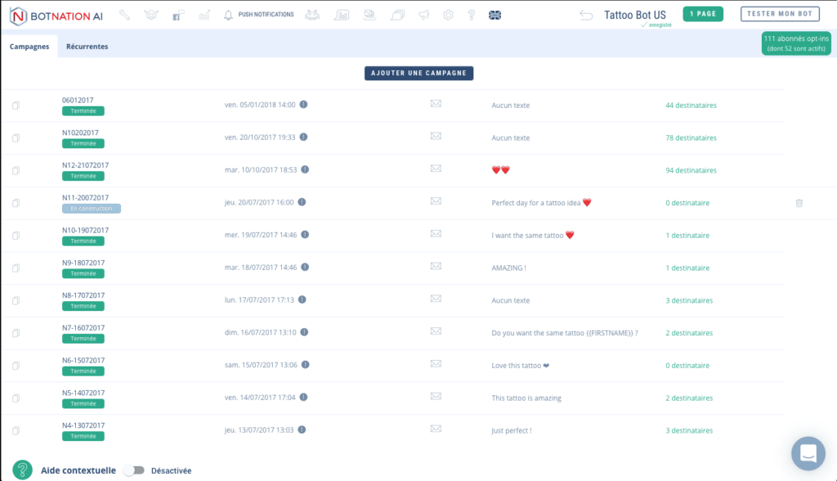The height and width of the screenshot is (481, 837).
Task: Click the question mark help icon in toolbar
Action: click(x=471, y=15)
